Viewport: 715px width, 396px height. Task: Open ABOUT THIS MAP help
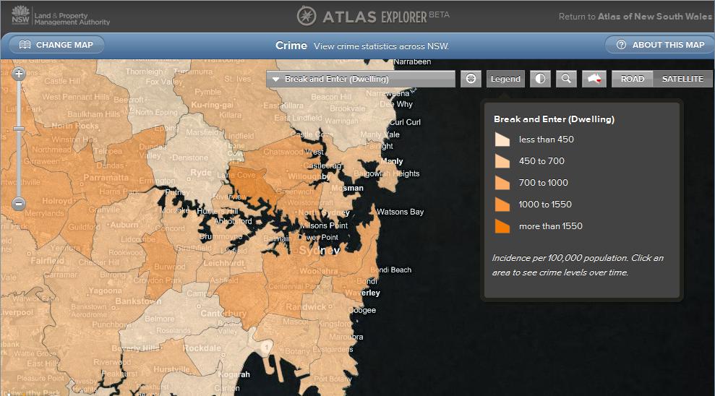coord(660,45)
